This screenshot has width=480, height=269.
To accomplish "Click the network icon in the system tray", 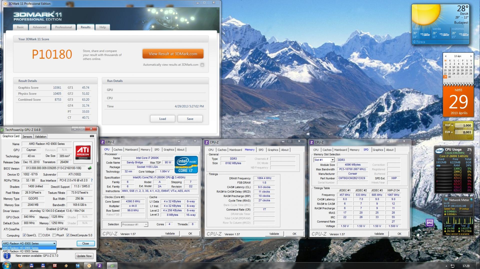I will [x=452, y=266].
